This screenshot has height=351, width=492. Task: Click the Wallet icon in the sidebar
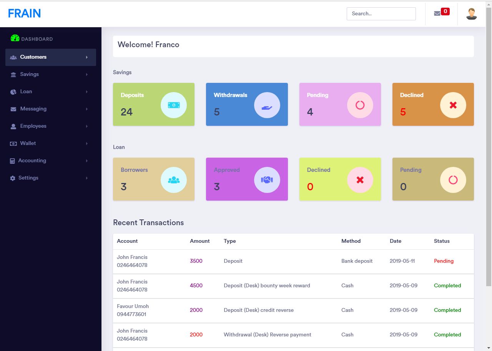13,143
